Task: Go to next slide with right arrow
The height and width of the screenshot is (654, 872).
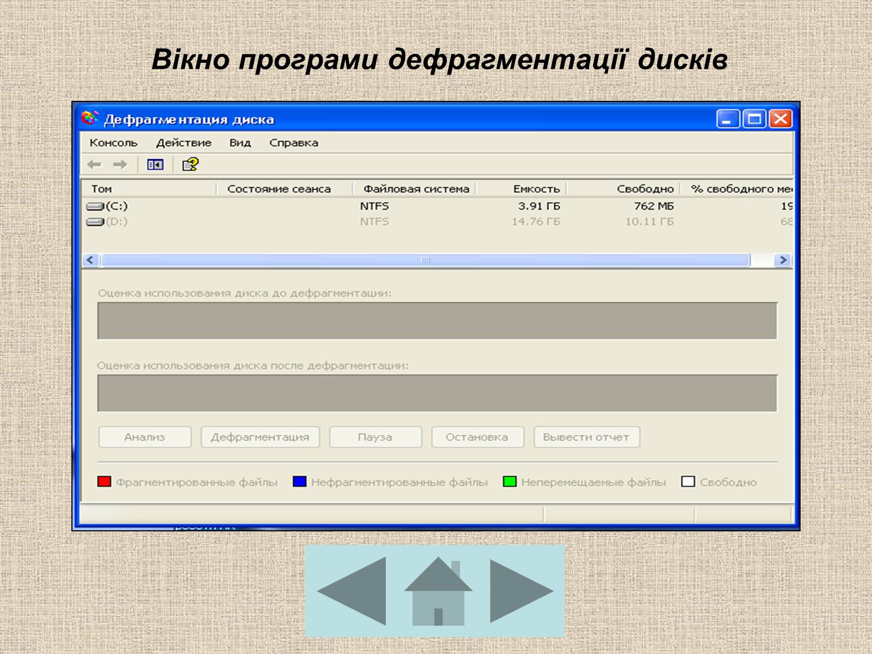Action: coord(522,591)
